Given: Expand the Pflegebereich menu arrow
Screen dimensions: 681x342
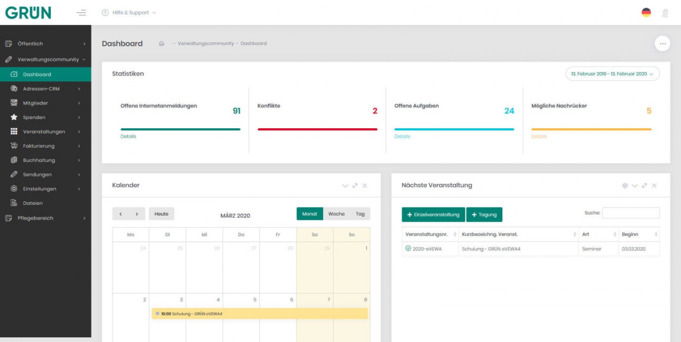Looking at the screenshot, I should point(84,218).
